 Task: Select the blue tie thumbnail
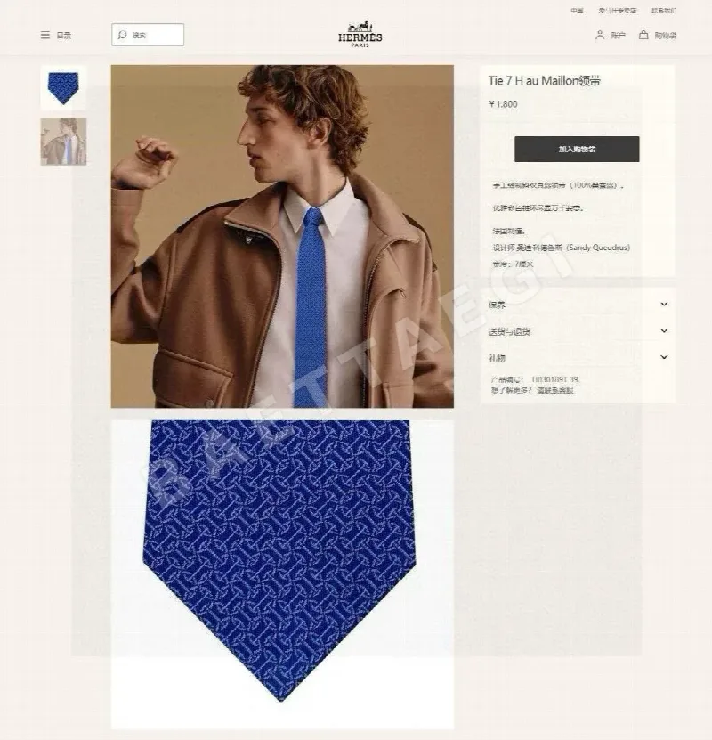63,88
